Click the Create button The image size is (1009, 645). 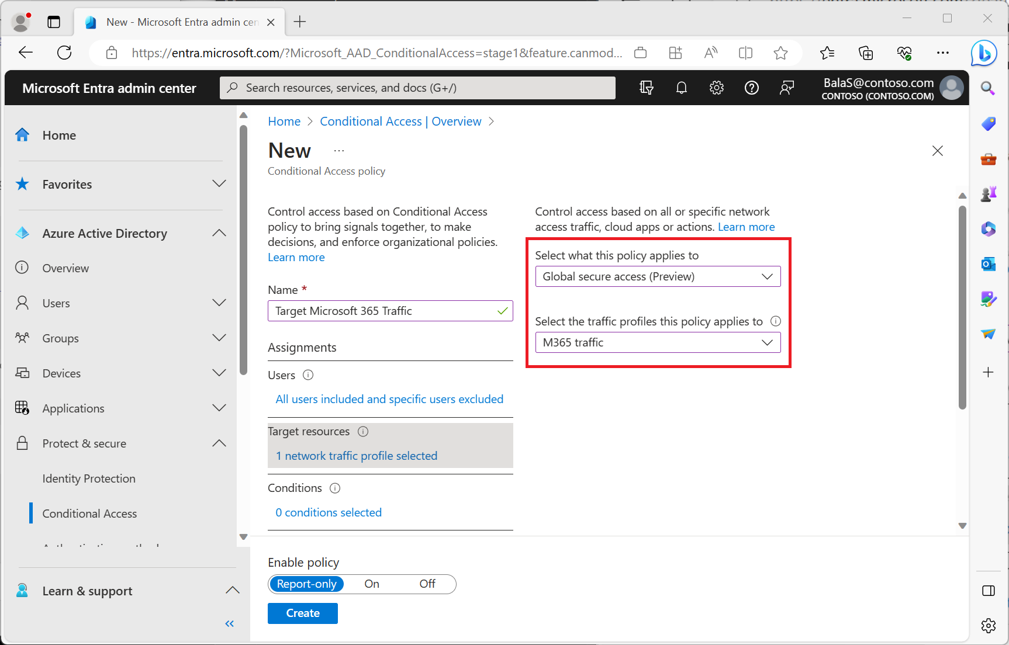pos(303,613)
